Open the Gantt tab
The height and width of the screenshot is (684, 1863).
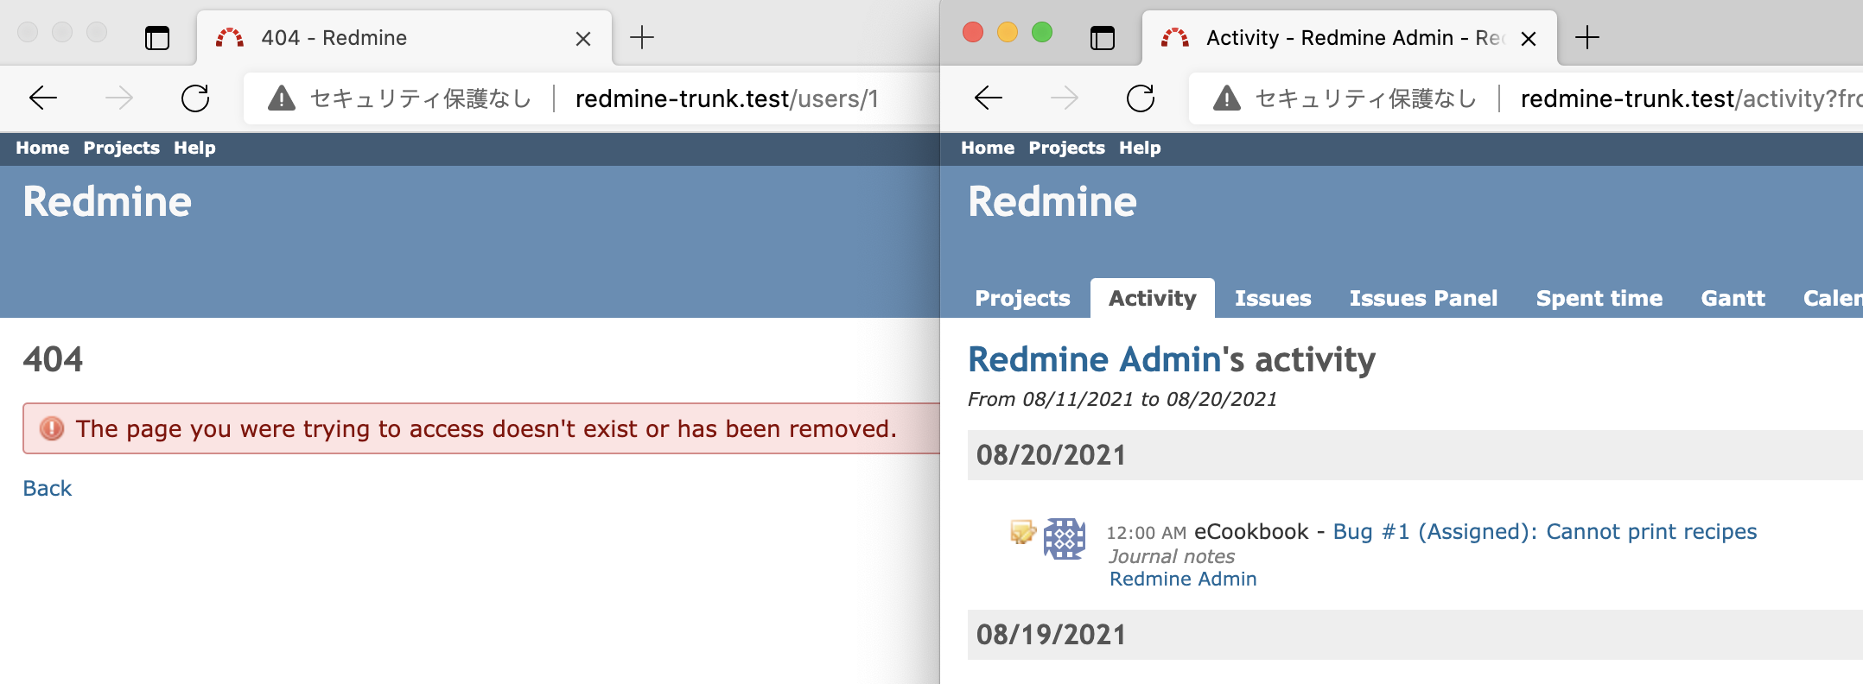coord(1733,298)
